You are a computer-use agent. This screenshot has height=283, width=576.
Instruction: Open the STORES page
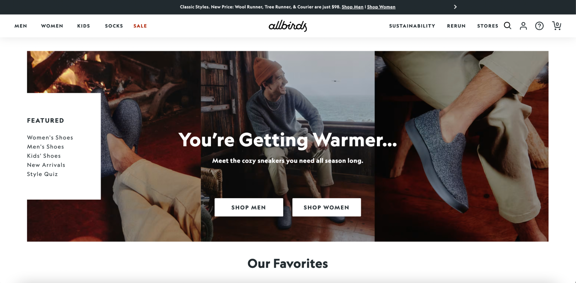coord(488,26)
